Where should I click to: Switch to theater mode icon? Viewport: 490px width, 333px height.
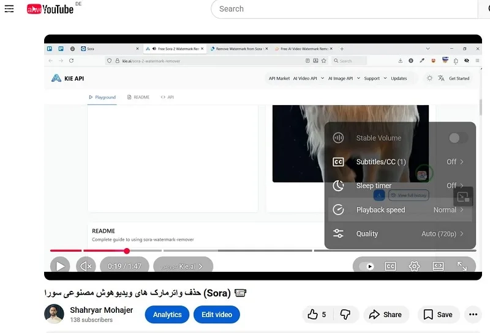(x=438, y=266)
